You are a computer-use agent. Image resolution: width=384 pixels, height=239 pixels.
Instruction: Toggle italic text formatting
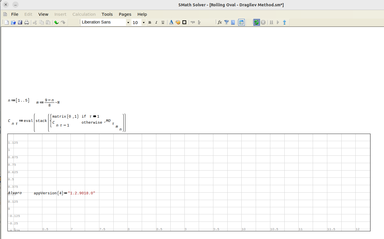(156, 22)
